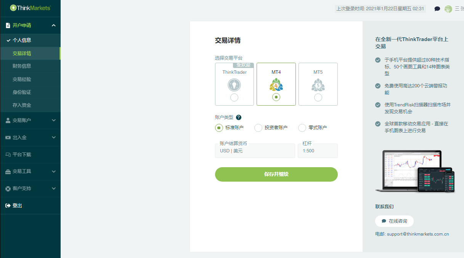Click the trading devices promo image
Image resolution: width=464 pixels, height=258 pixels.
tap(415, 171)
